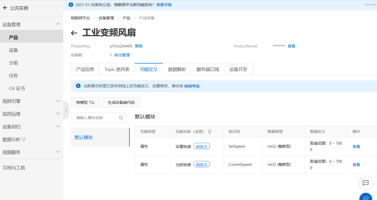Switch to the Topic 类列表 tab
This screenshot has height=200, width=377.
click(x=117, y=69)
